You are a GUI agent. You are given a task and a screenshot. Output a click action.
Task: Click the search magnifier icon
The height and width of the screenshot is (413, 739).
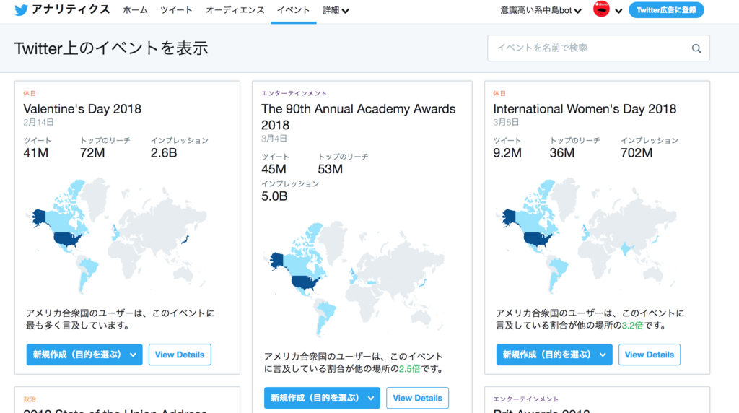click(x=696, y=48)
